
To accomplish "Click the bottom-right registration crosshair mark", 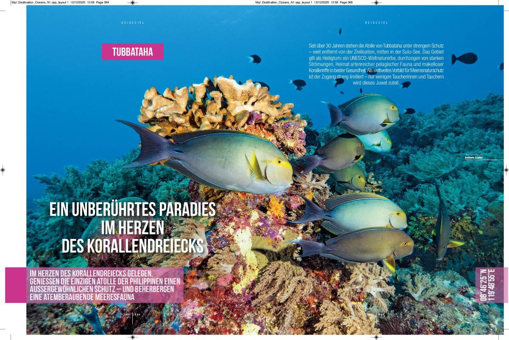I will click(376, 337).
